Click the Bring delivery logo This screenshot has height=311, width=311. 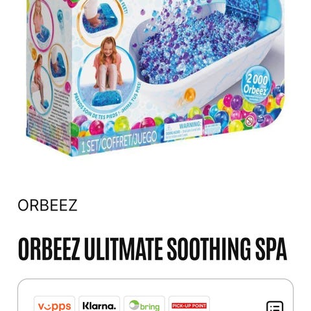(x=144, y=305)
